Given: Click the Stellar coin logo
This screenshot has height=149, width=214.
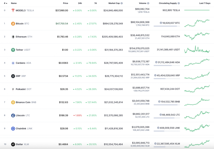Looking at the screenshot, I should pos(13,144).
